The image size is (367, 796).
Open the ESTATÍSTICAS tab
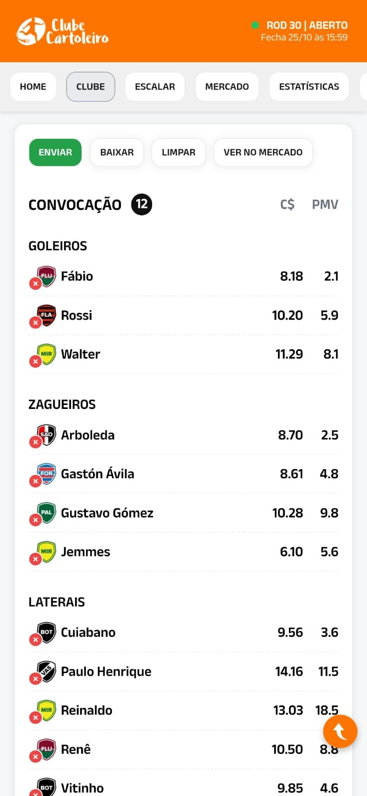pyautogui.click(x=309, y=87)
